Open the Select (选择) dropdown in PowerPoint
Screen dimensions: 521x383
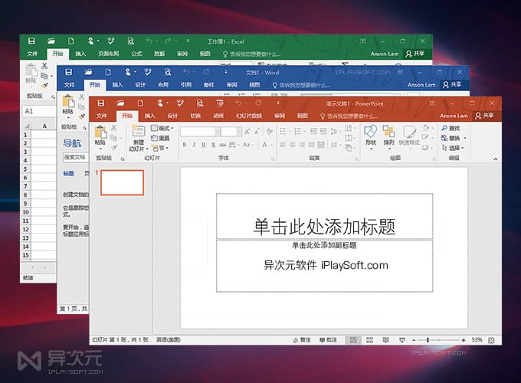coord(453,148)
